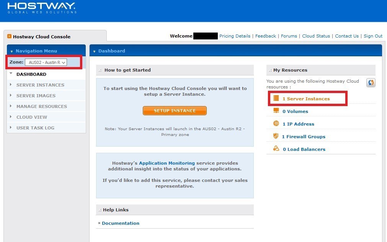Viewport: 387px width, 242px height.
Task: Click the orange Hostway Cloud Console icon
Action: [10, 36]
